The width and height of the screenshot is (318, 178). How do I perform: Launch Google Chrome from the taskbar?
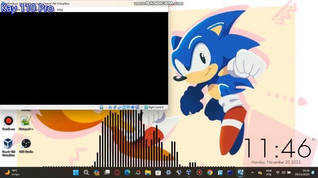click(x=210, y=173)
